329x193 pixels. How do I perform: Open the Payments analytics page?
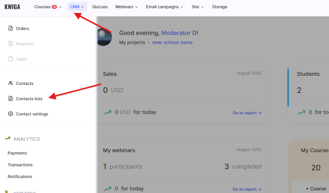click(x=17, y=153)
